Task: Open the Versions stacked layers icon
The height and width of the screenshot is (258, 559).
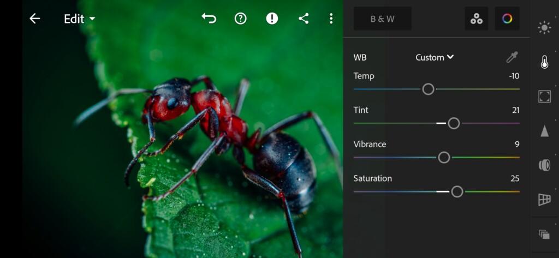Action: pyautogui.click(x=544, y=234)
